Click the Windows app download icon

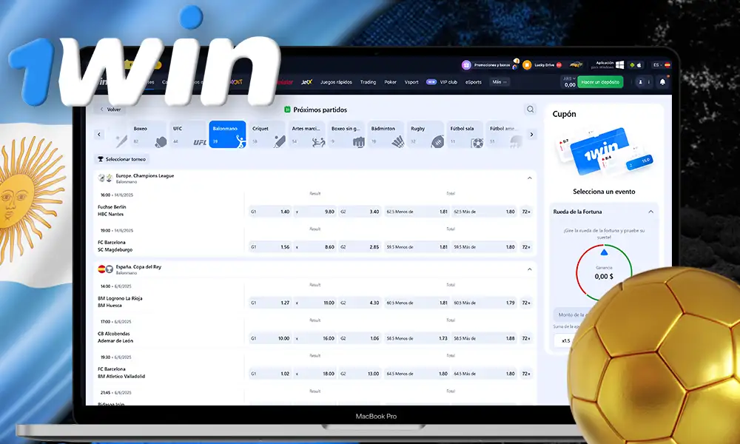point(619,65)
